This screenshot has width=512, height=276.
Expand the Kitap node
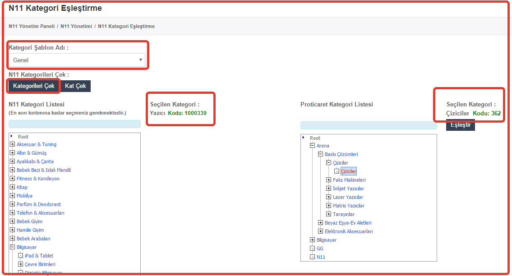13,187
